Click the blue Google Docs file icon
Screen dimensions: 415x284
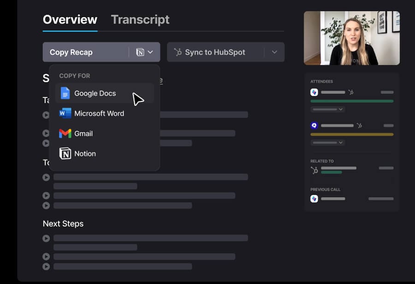65,93
